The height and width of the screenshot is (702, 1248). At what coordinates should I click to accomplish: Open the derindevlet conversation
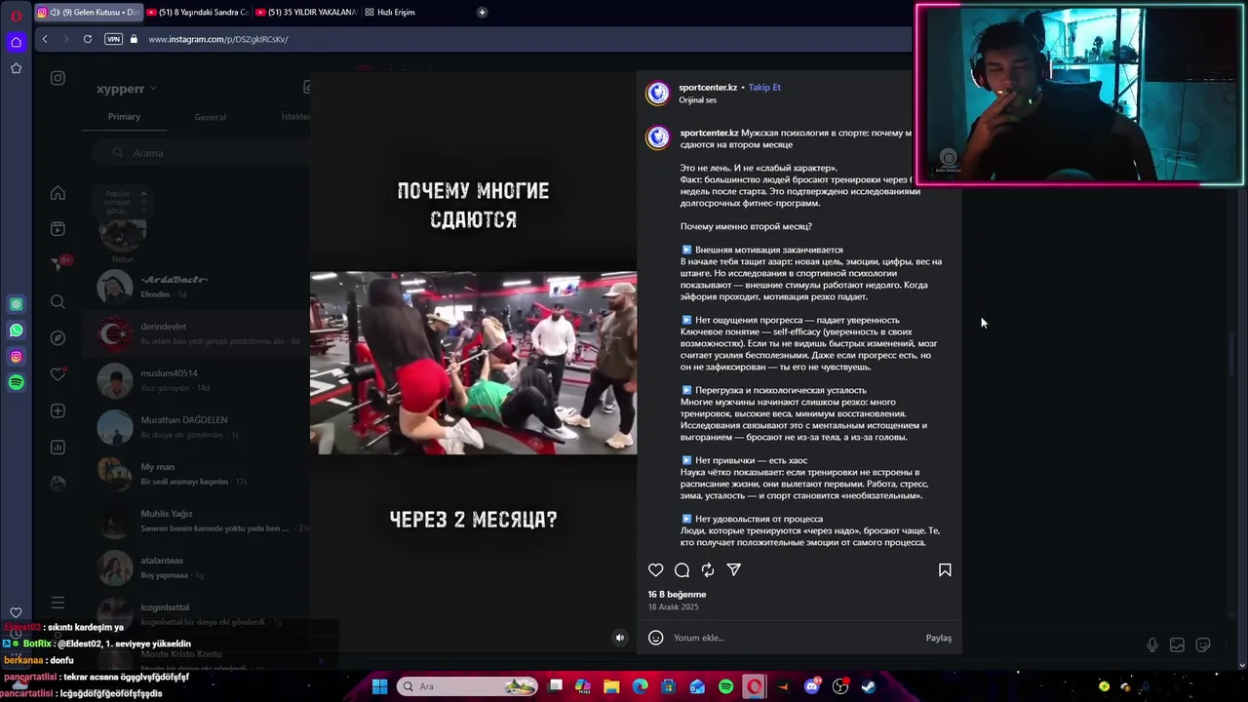point(195,333)
